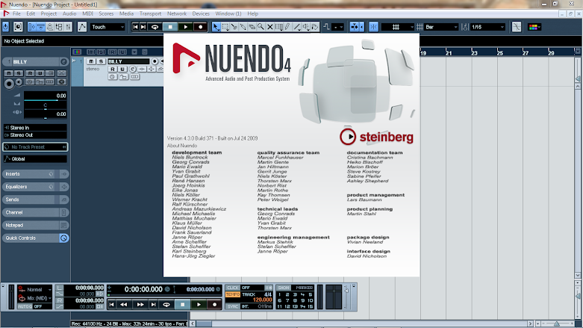Open the Snap type dropdown
The width and height of the screenshot is (583, 328).
pos(397,27)
